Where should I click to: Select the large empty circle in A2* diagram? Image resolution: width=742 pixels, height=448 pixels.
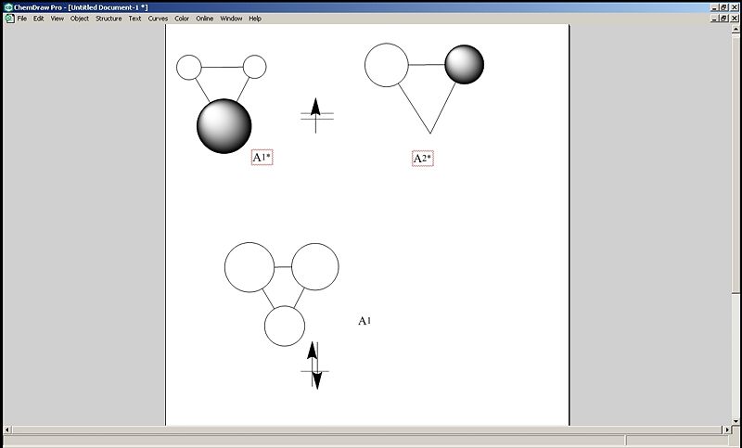[387, 65]
